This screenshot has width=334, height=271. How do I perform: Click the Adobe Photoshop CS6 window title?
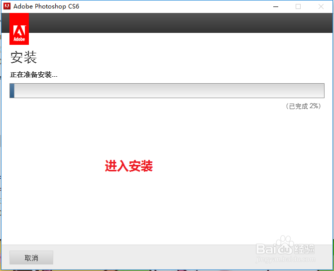pyautogui.click(x=46, y=6)
